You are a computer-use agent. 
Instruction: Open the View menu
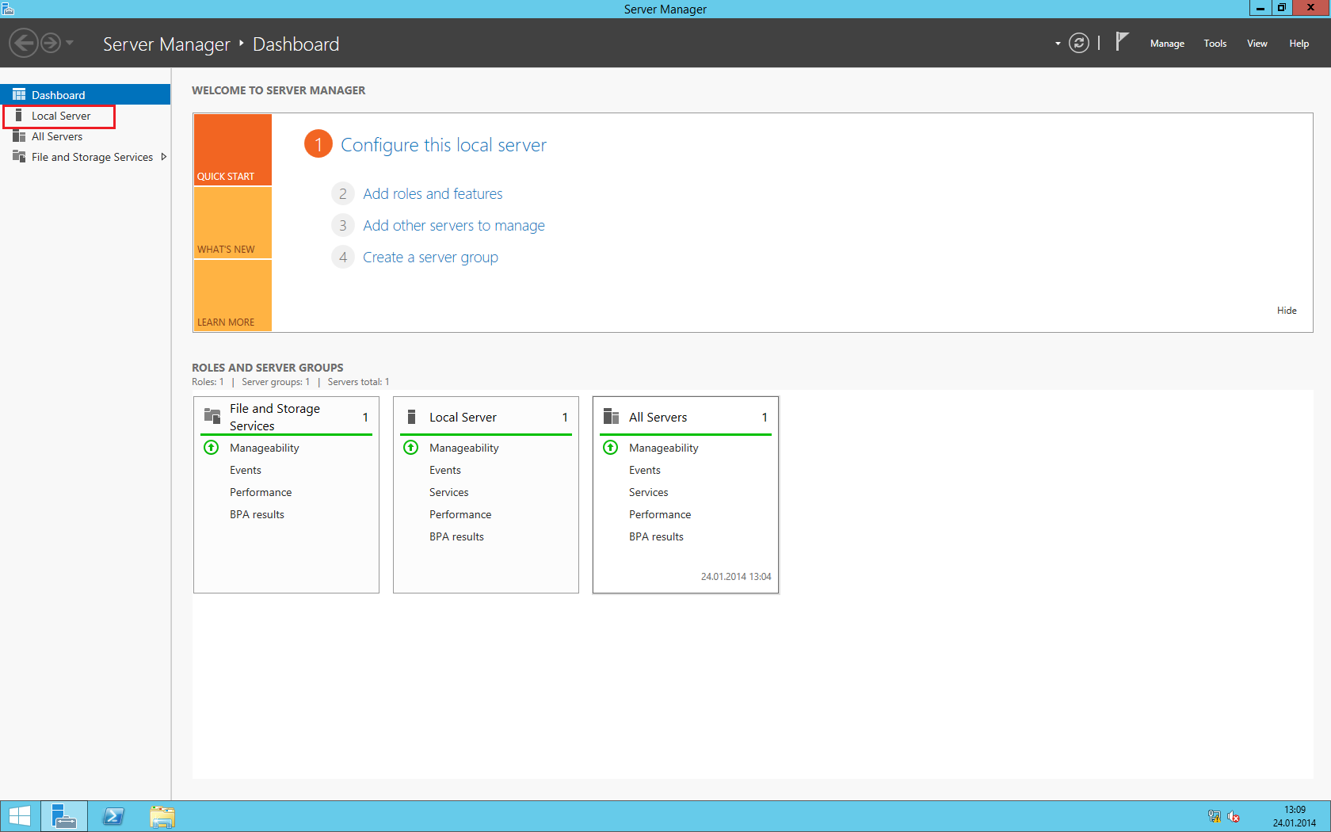(x=1257, y=44)
